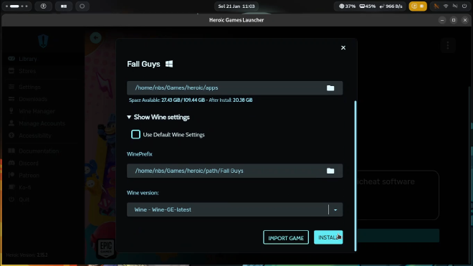Image resolution: width=473 pixels, height=266 pixels.
Task: Open the Wine version dropdown arrow
Action: tap(335, 210)
